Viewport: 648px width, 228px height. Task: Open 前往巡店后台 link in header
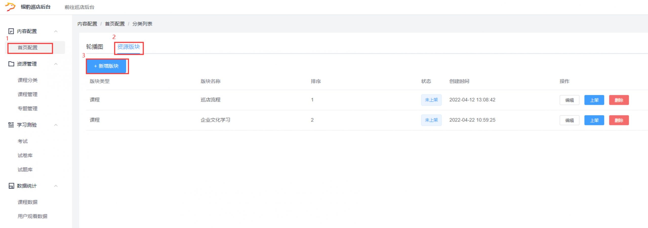[79, 7]
